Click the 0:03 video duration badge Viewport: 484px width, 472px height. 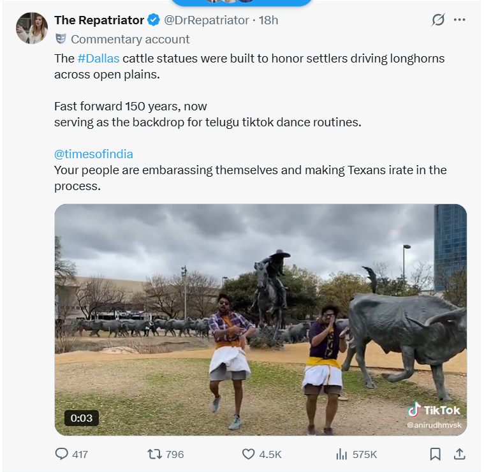pyautogui.click(x=82, y=418)
